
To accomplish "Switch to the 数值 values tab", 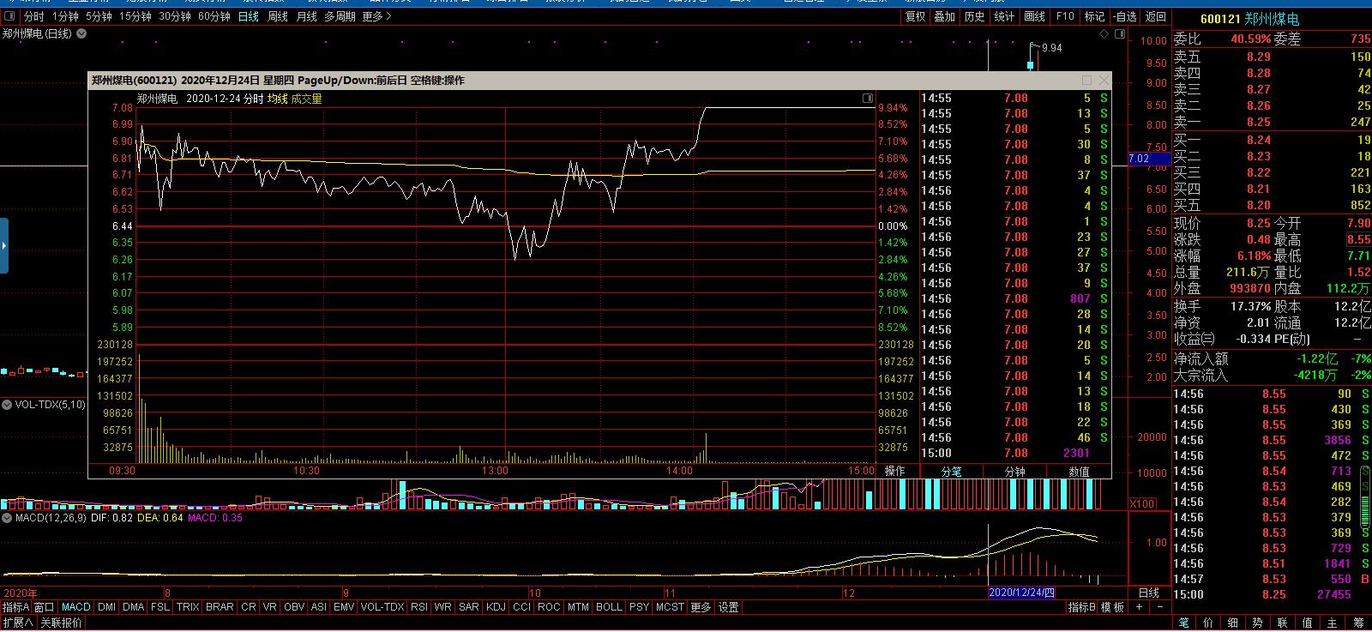I will pyautogui.click(x=1079, y=471).
